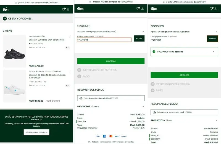Viewport: 221px width, 144px height.
Task: Focus promo code field in right screen
Action: [177, 40]
